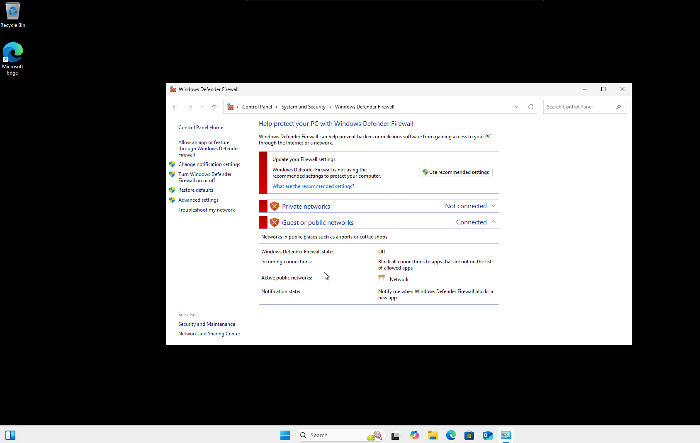The width and height of the screenshot is (700, 443).
Task: Open Security and Maintenance link
Action: [207, 324]
